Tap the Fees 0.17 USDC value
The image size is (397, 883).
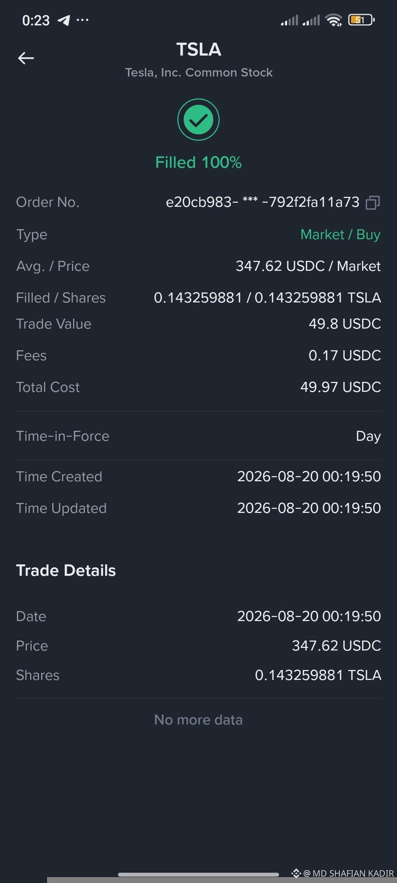click(345, 355)
